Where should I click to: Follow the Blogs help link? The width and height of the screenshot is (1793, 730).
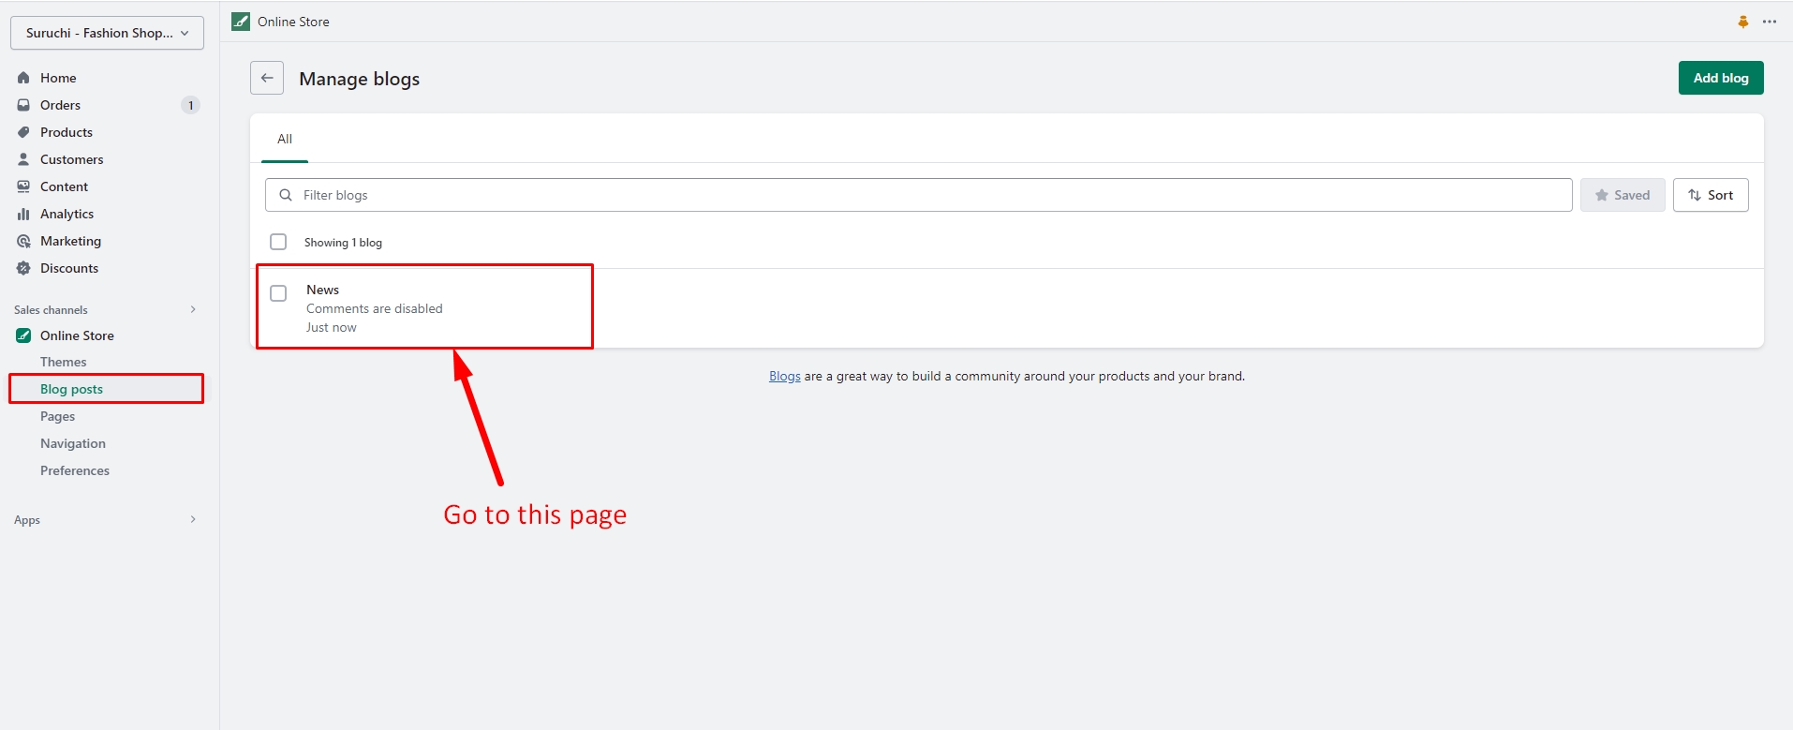pos(784,376)
